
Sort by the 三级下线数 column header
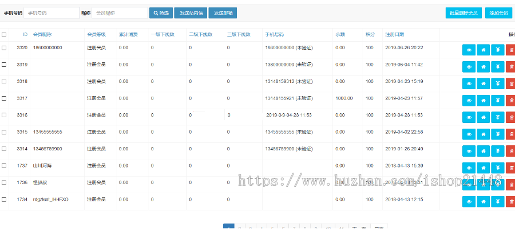coord(239,34)
